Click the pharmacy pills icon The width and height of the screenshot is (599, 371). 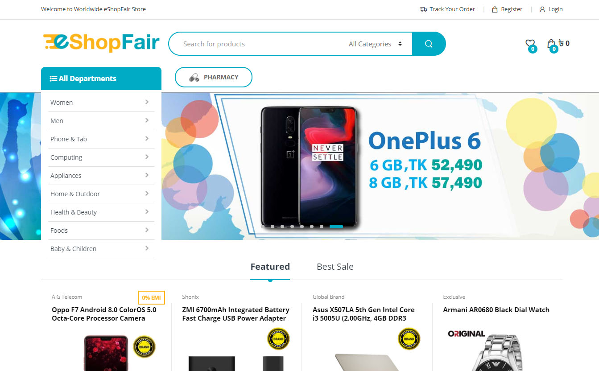[194, 77]
